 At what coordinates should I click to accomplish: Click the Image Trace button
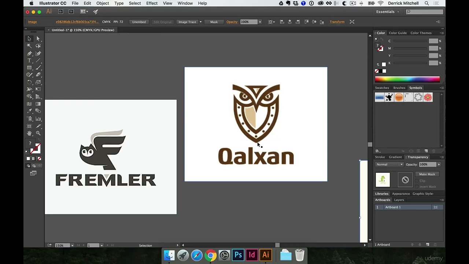(x=187, y=22)
